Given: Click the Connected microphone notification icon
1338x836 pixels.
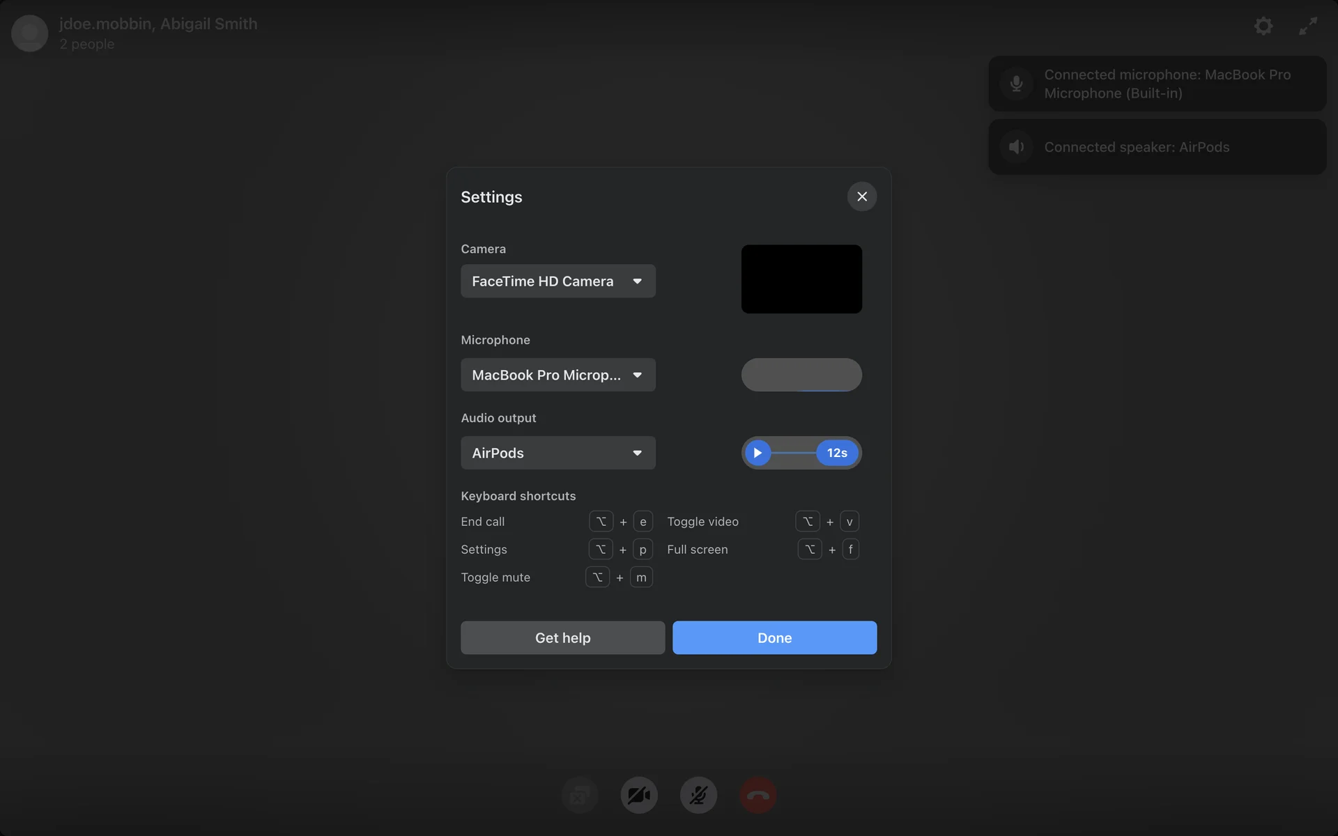Looking at the screenshot, I should 1017,84.
